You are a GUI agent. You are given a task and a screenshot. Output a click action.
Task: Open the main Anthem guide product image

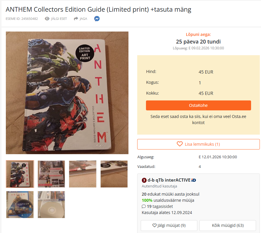pyautogui.click(x=67, y=93)
